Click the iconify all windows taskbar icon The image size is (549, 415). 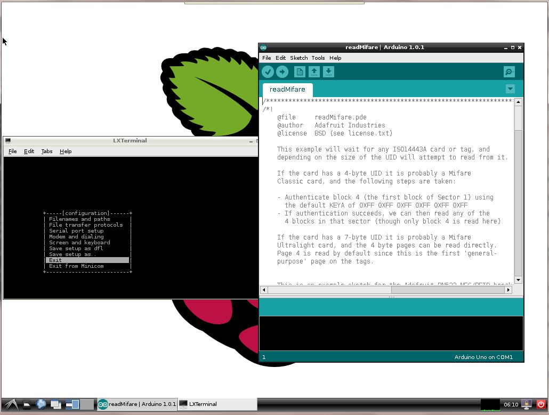coord(55,404)
